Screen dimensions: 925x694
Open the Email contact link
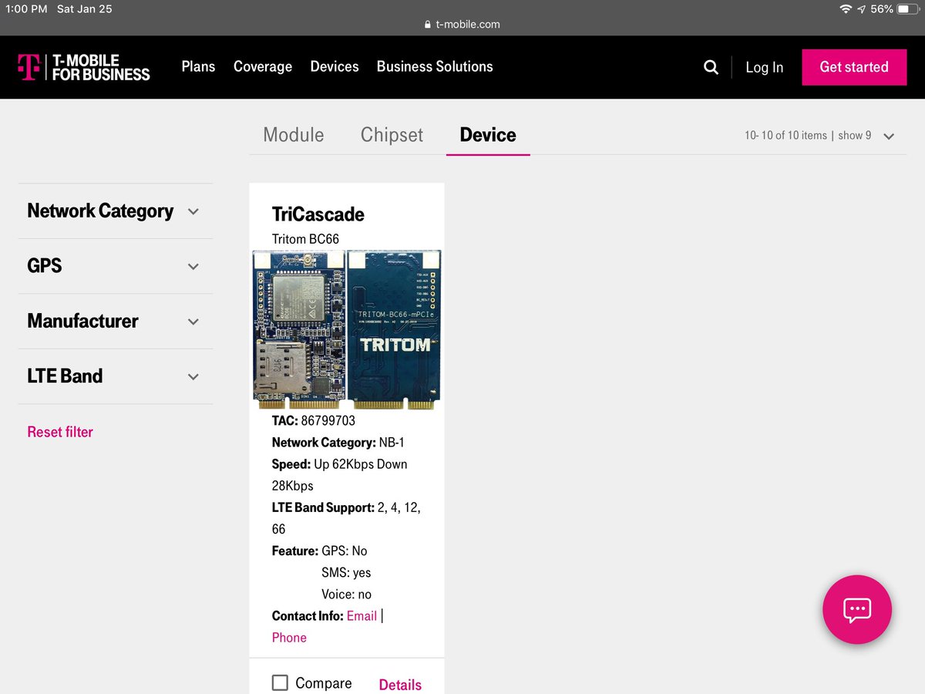[362, 615]
